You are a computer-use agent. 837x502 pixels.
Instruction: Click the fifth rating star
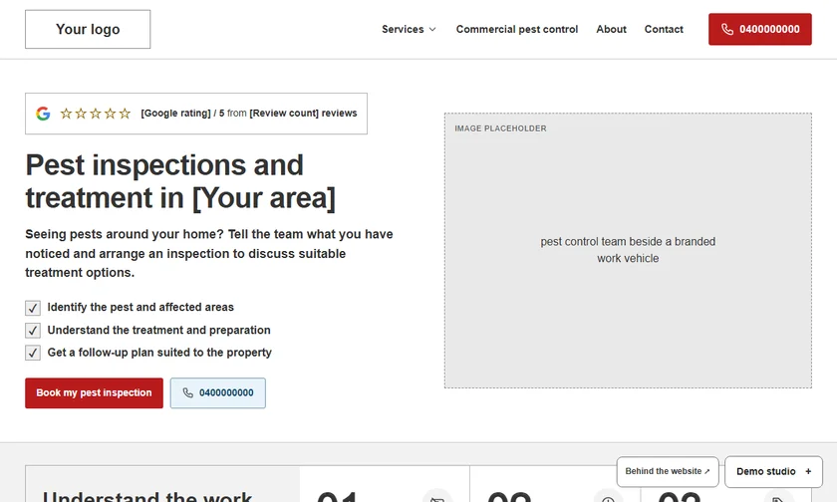(x=125, y=114)
